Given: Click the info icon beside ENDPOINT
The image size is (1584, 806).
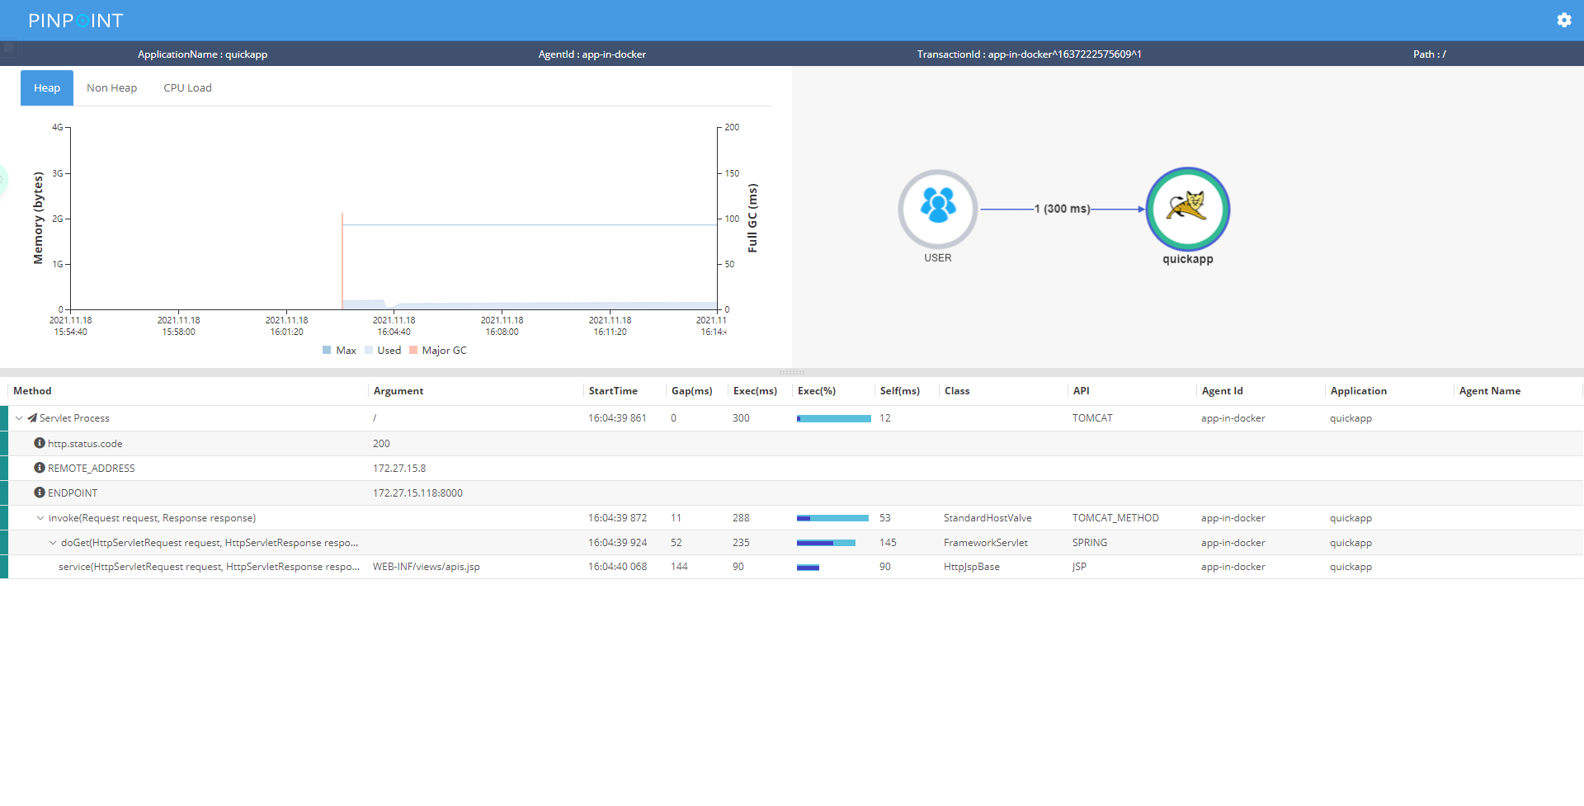Looking at the screenshot, I should pyautogui.click(x=39, y=493).
